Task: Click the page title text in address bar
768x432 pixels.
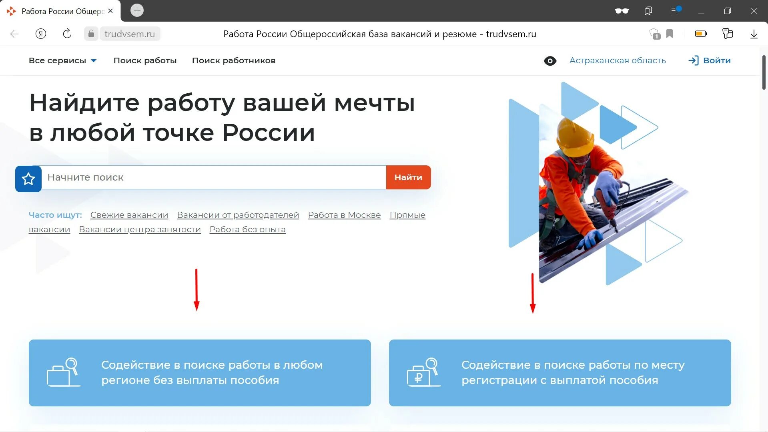Action: (380, 34)
